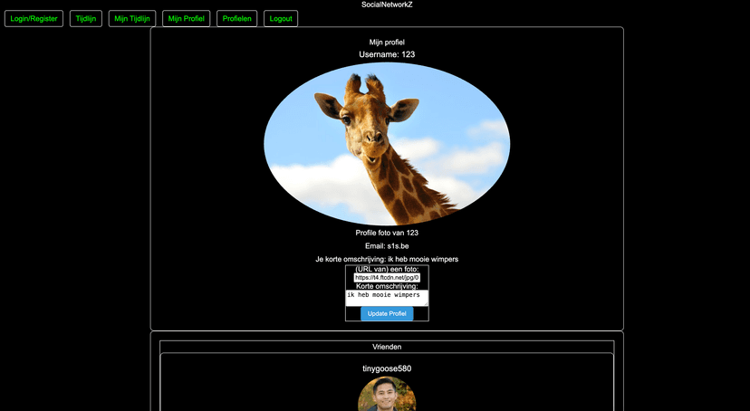
Task: Click the Username: 123 text
Action: [x=387, y=54]
